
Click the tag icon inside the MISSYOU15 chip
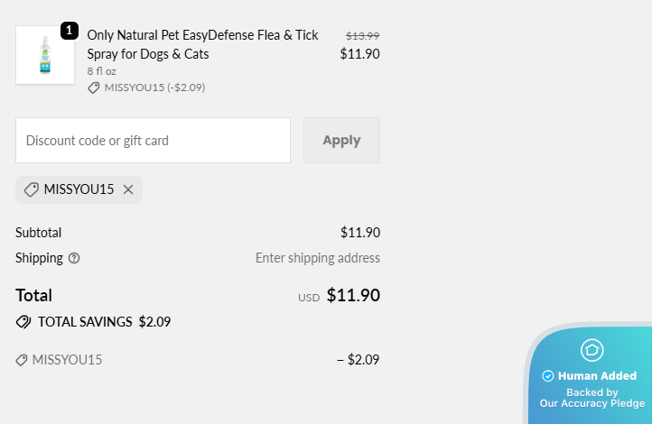coord(32,189)
